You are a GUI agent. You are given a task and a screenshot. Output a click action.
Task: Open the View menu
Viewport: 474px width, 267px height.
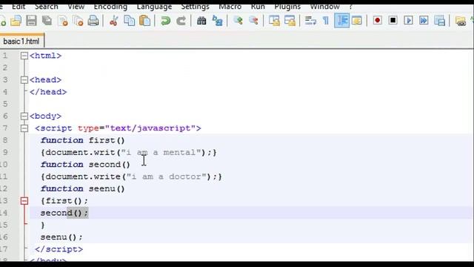[x=76, y=7]
